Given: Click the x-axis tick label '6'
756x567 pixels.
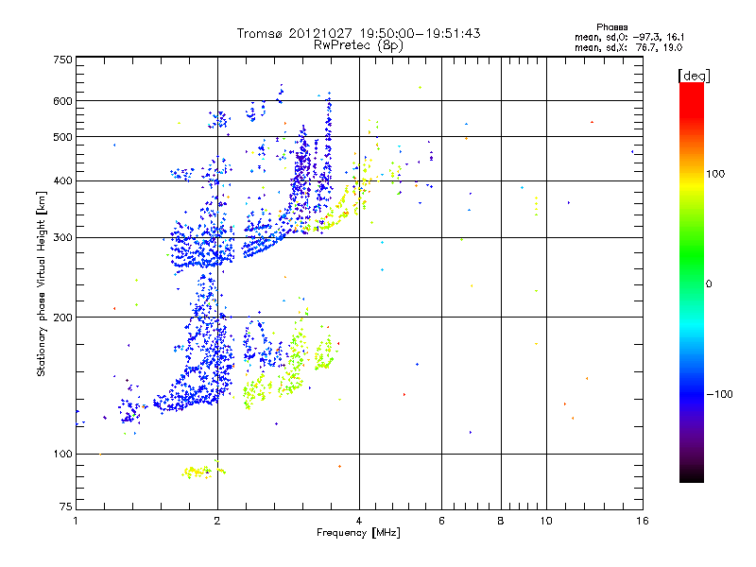Looking at the screenshot, I should [x=441, y=521].
